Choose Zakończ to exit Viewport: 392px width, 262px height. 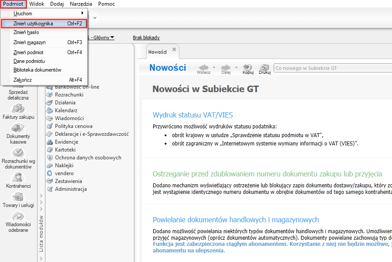point(44,80)
